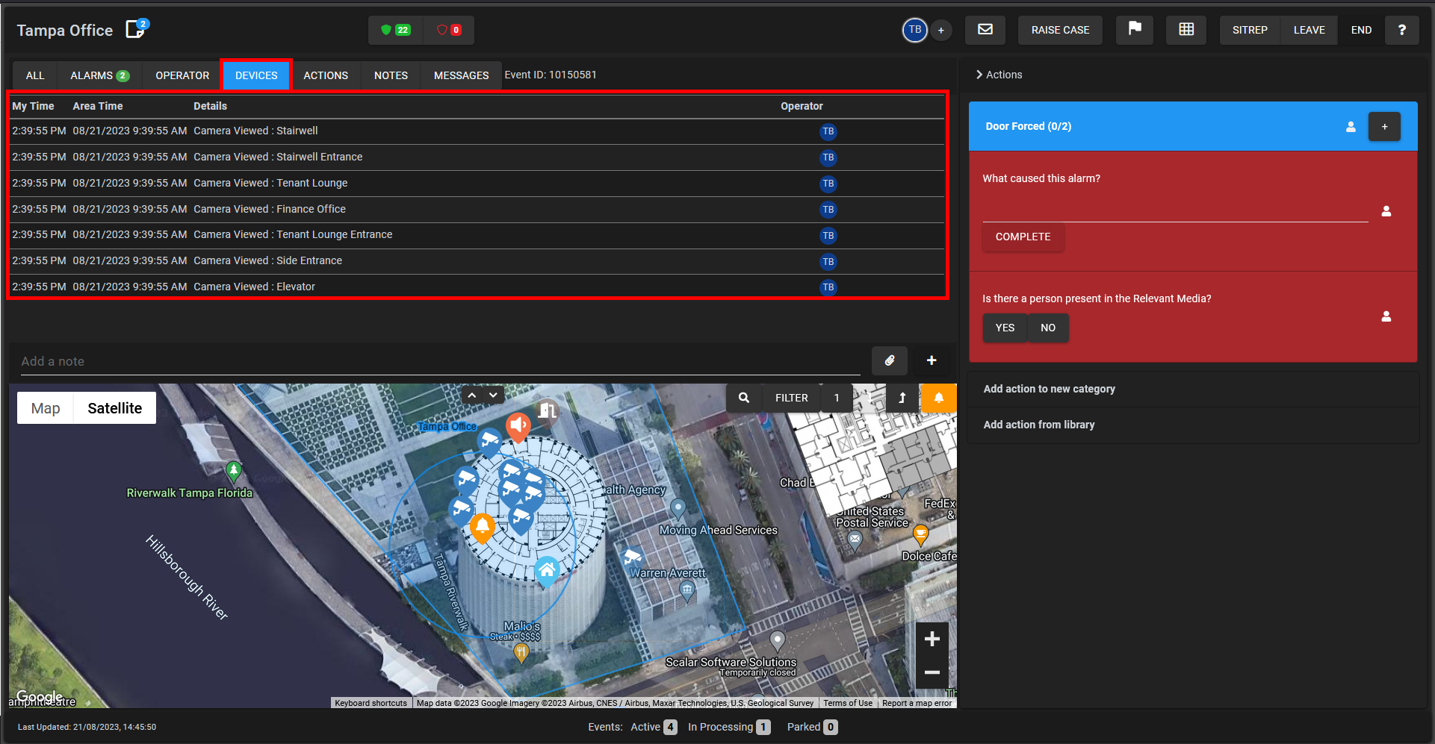Screen dimensions: 1435x744
Task: Attach file with paperclip button
Action: coord(890,360)
